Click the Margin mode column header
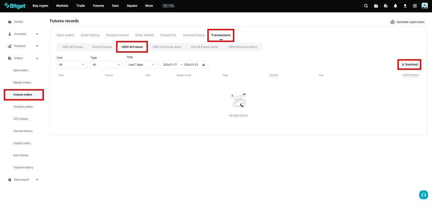Viewport: 432px width, 212px height. pos(184,75)
